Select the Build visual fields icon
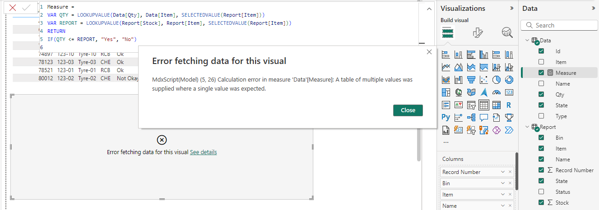Screen dimensions: 599x210 [x=447, y=32]
